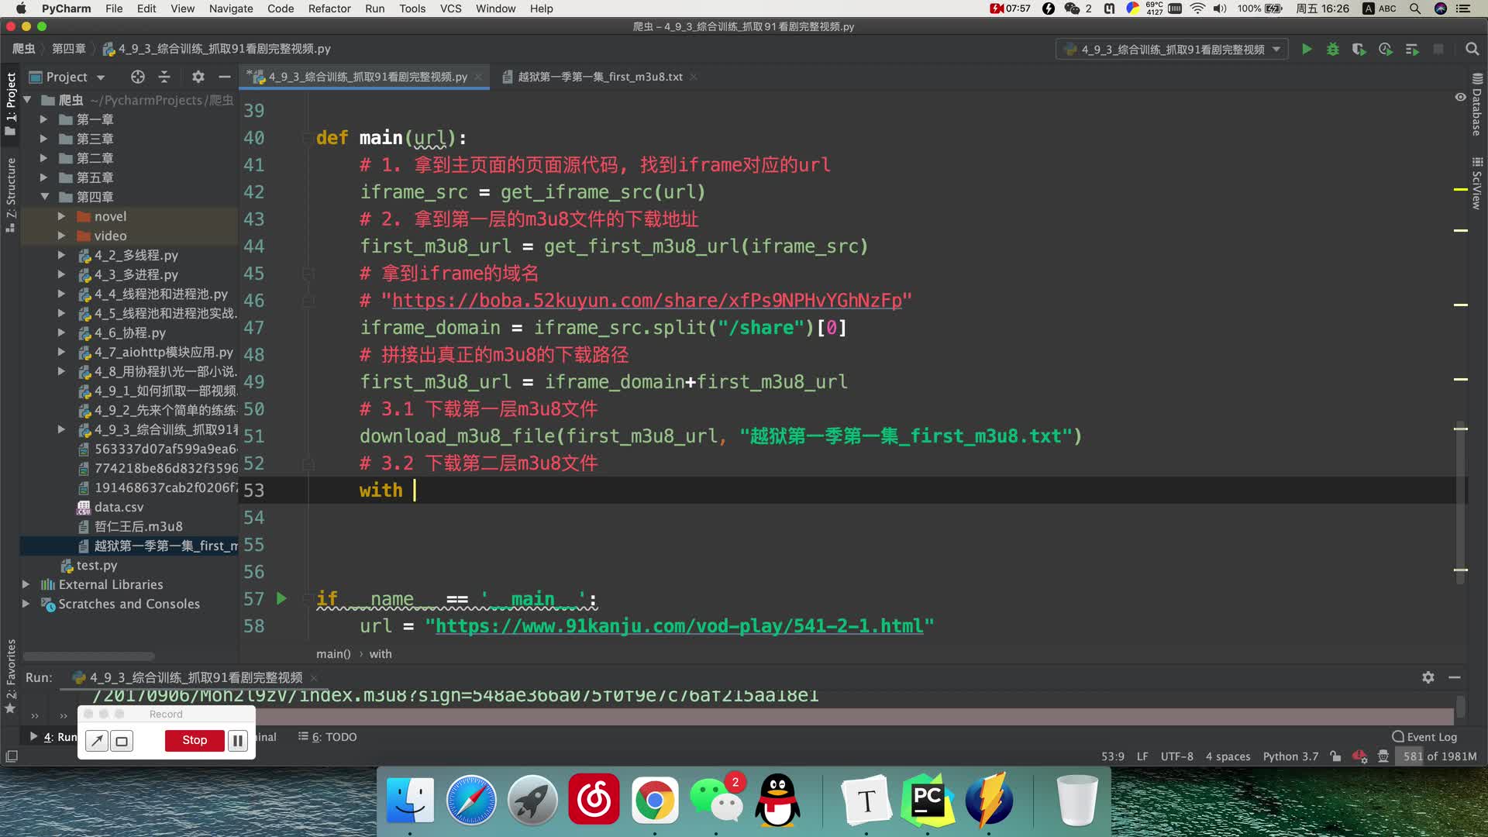Expand the 第一章 folder
This screenshot has width=1488, height=837.
point(44,119)
